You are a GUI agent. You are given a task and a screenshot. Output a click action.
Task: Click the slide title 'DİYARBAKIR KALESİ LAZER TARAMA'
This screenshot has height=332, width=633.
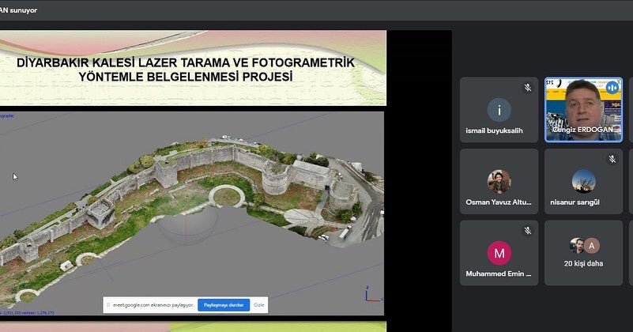point(185,70)
